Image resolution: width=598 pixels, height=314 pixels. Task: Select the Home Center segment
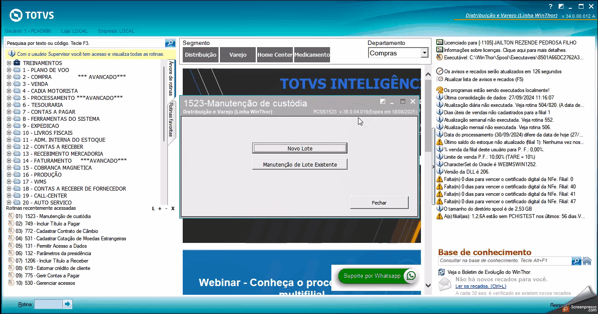point(275,55)
